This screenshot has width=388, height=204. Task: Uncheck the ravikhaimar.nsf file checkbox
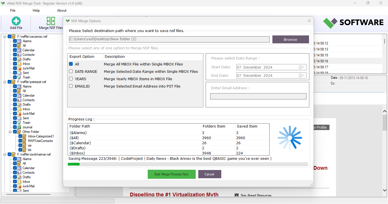(x=9, y=154)
